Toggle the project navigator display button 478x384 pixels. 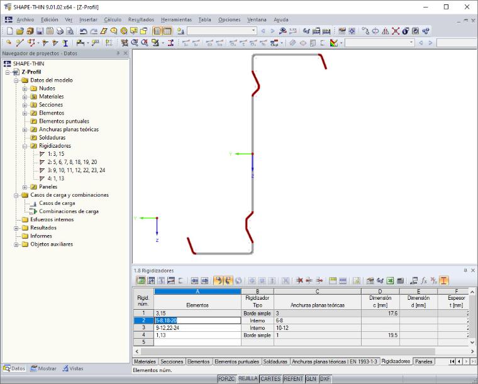point(157,31)
